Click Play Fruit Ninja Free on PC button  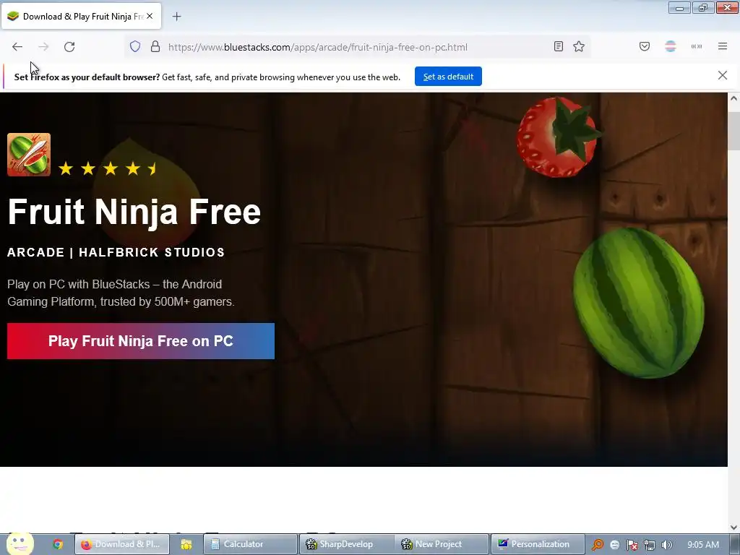point(141,341)
